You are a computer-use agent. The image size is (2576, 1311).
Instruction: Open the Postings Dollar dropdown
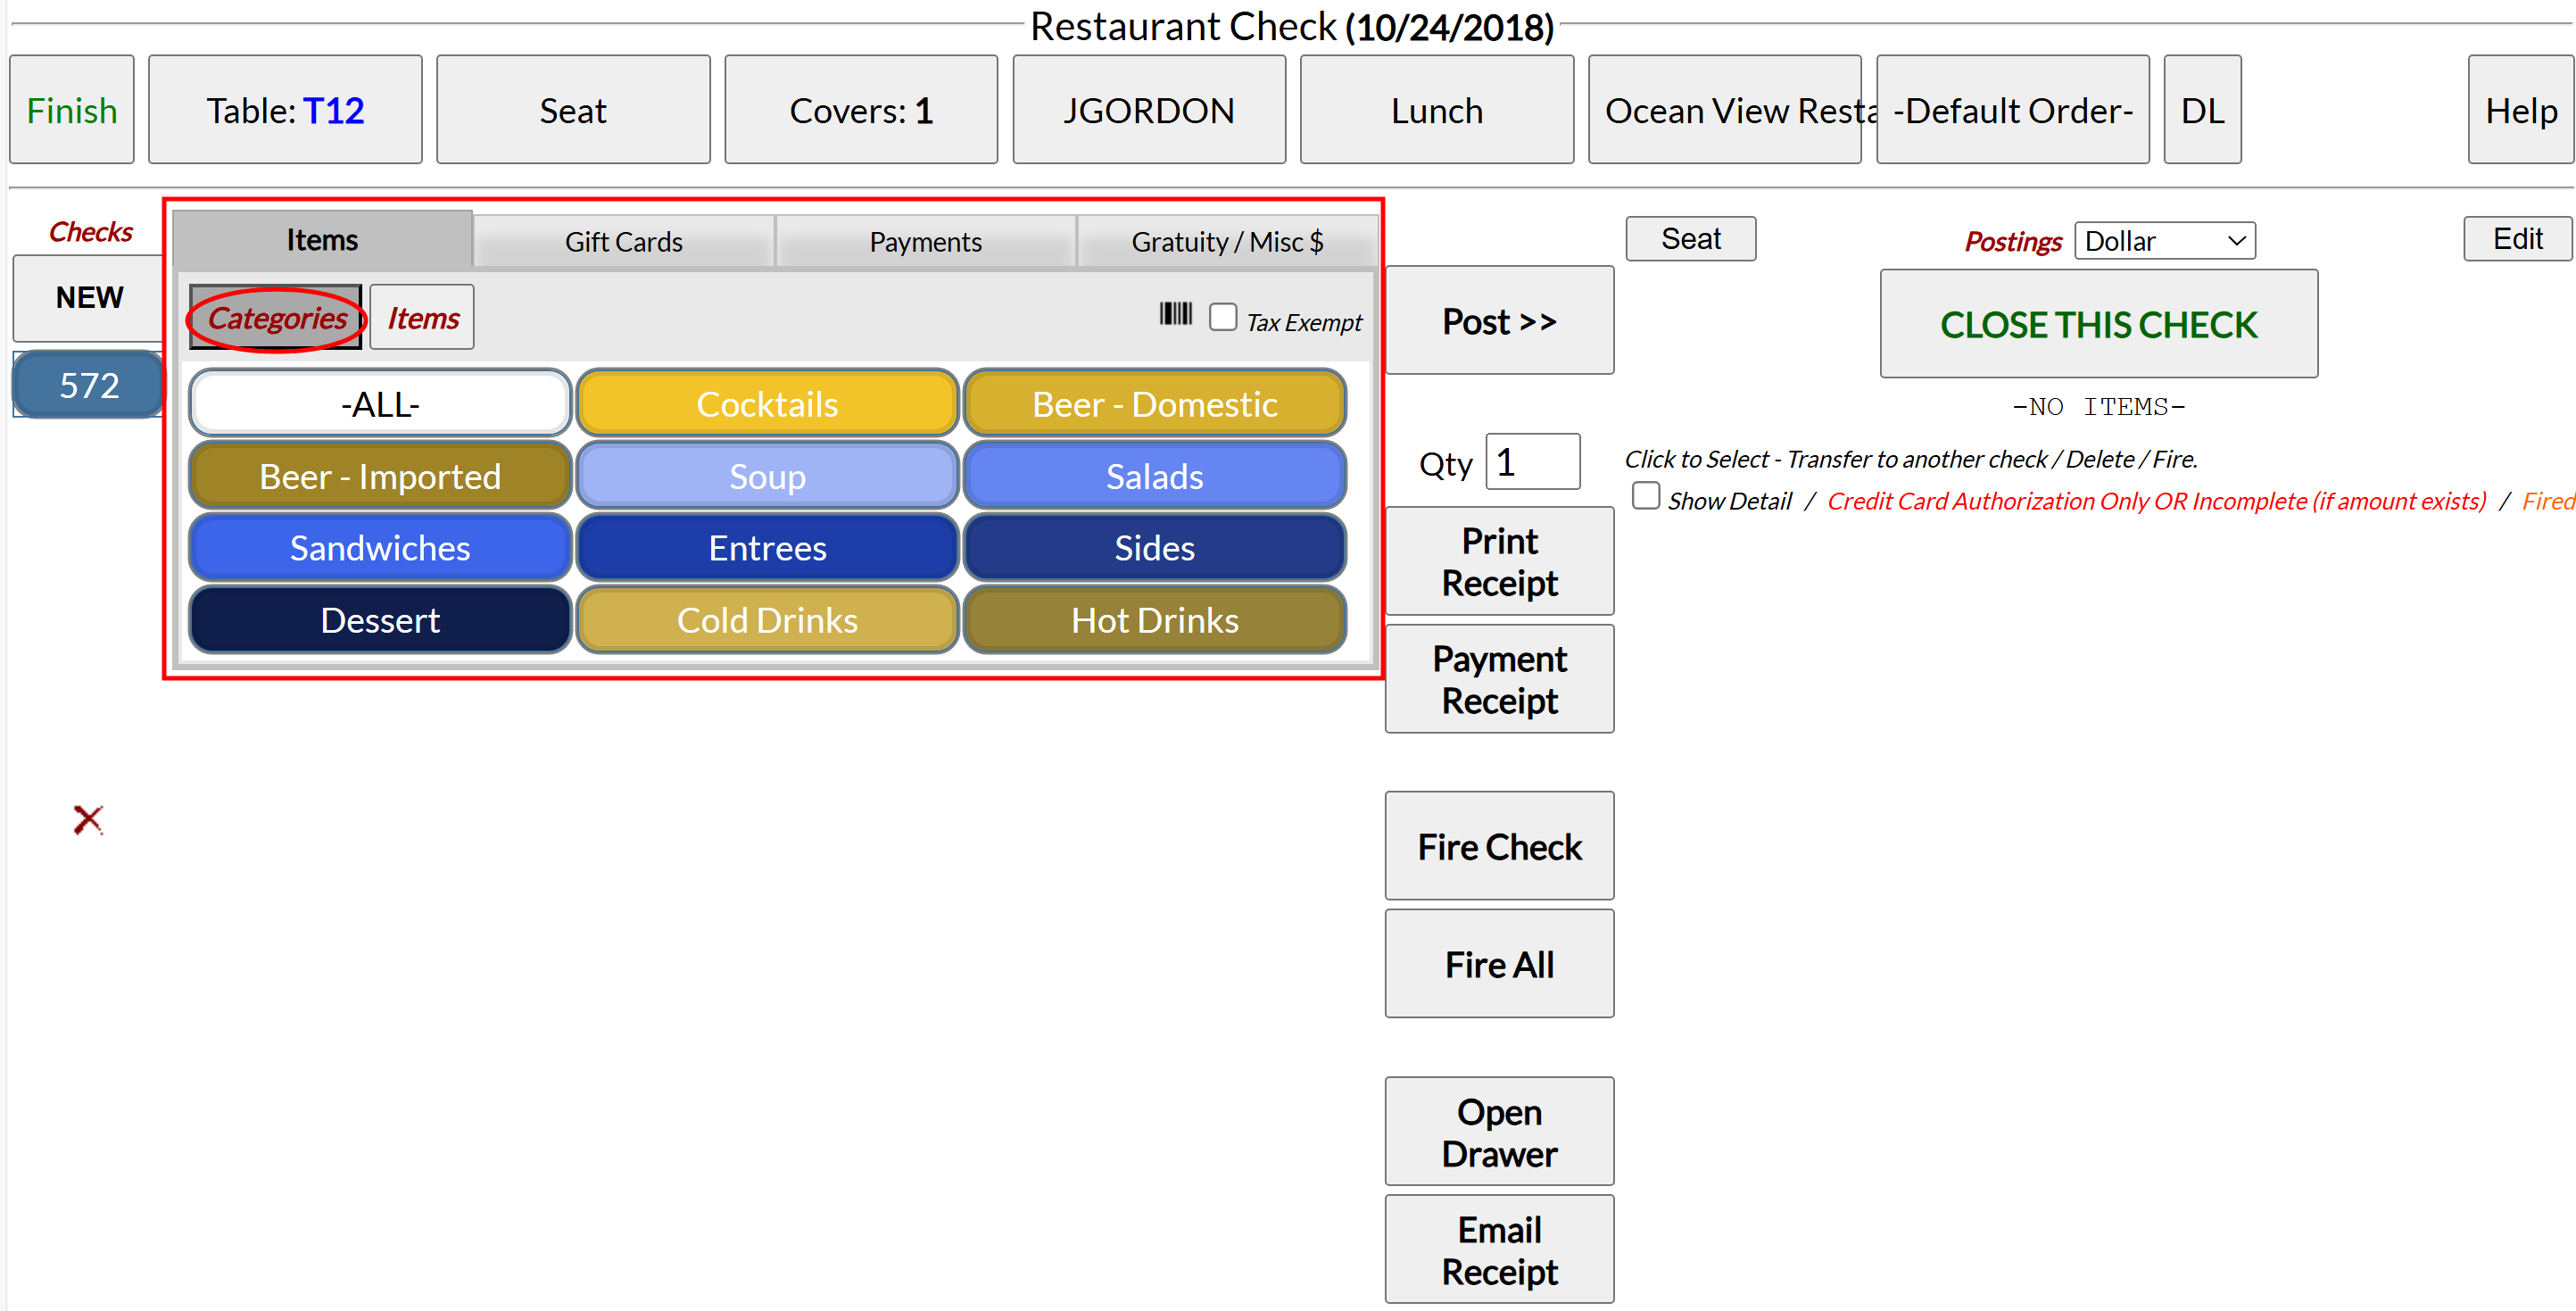(2164, 241)
